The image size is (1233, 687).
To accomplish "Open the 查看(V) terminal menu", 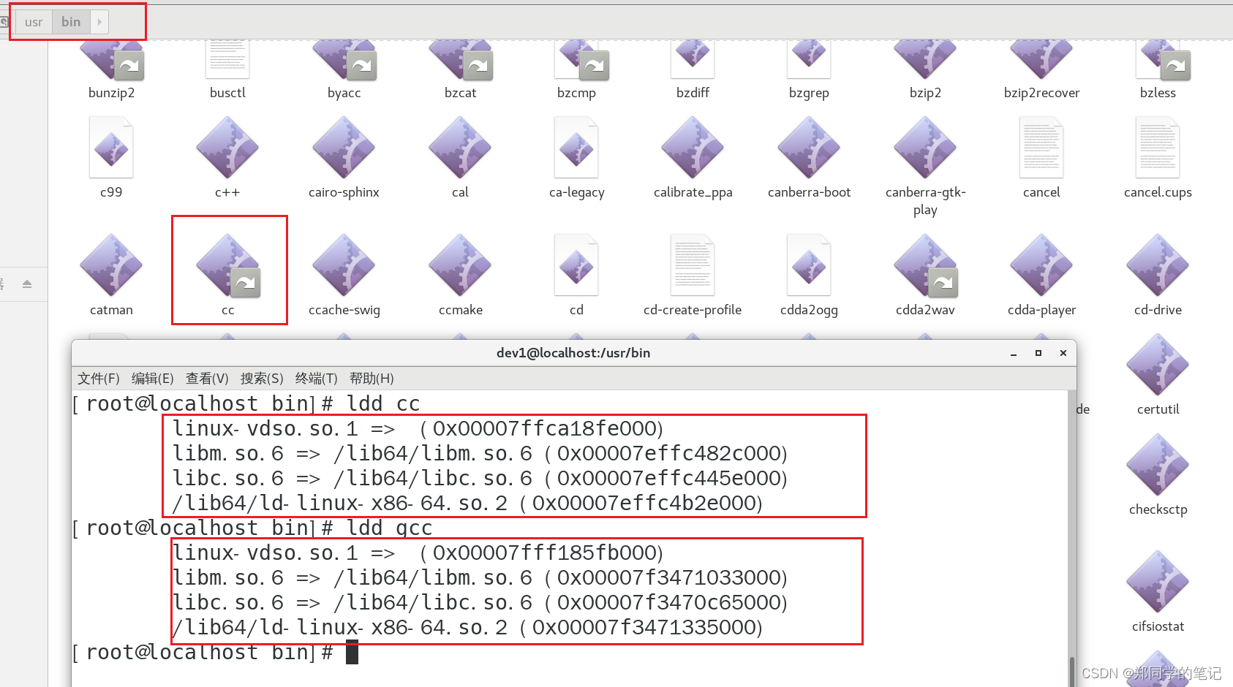I will pyautogui.click(x=207, y=379).
